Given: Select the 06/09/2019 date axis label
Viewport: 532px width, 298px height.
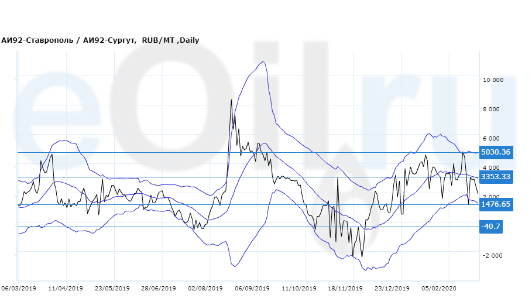Looking at the screenshot, I should (x=252, y=289).
